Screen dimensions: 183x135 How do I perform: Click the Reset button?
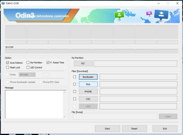pyautogui.click(x=134, y=129)
